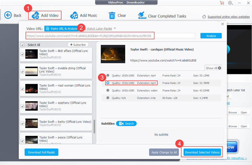Click the Clear Completed Tasks label
This screenshot has height=165, width=252.
(167, 16)
